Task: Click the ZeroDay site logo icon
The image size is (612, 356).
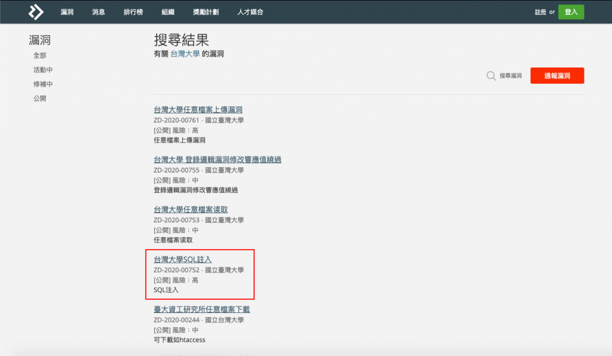Action: pos(36,12)
